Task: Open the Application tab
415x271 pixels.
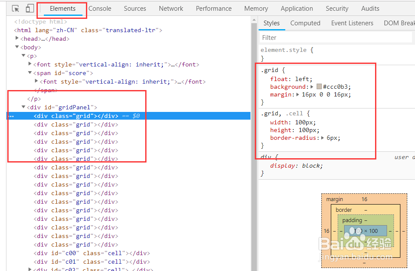Action: point(297,9)
